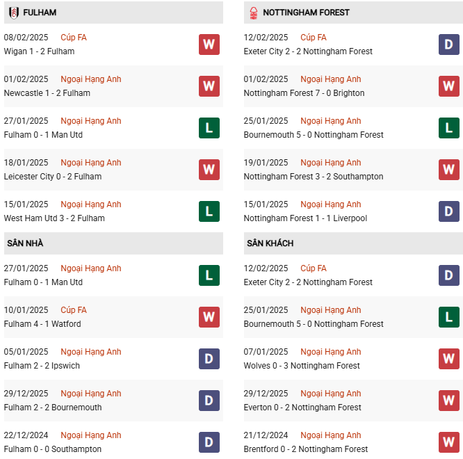Click D badge for Fulham 2 - 2 Ipswich
This screenshot has height=459, width=463.
point(209,359)
